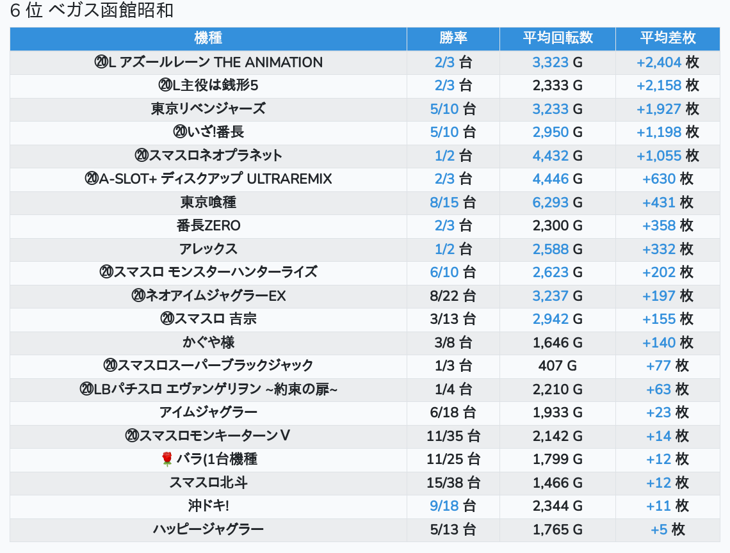This screenshot has width=730, height=553.
Task: Click the スマスロ北斗 machine name
Action: (208, 483)
